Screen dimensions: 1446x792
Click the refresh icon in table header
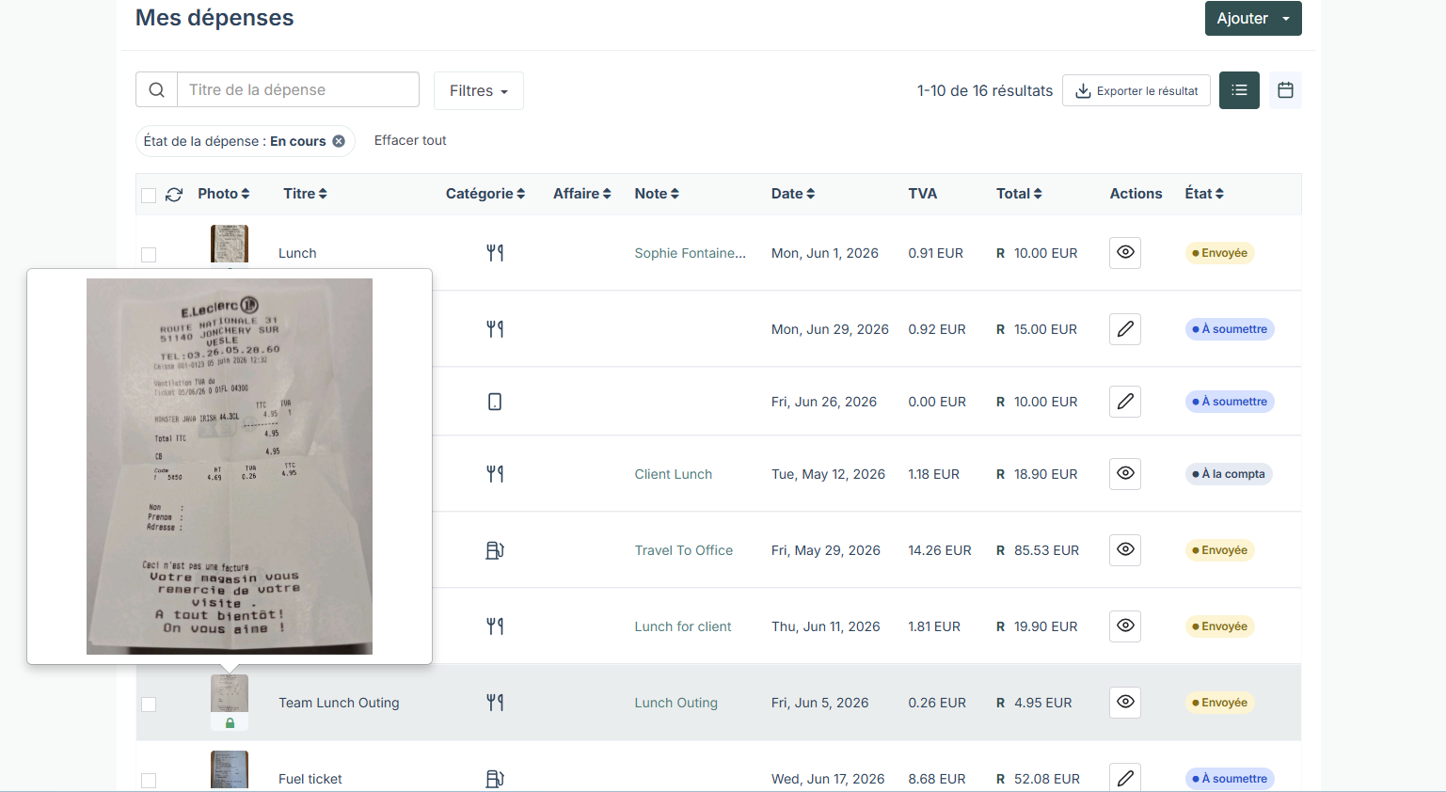pyautogui.click(x=174, y=195)
